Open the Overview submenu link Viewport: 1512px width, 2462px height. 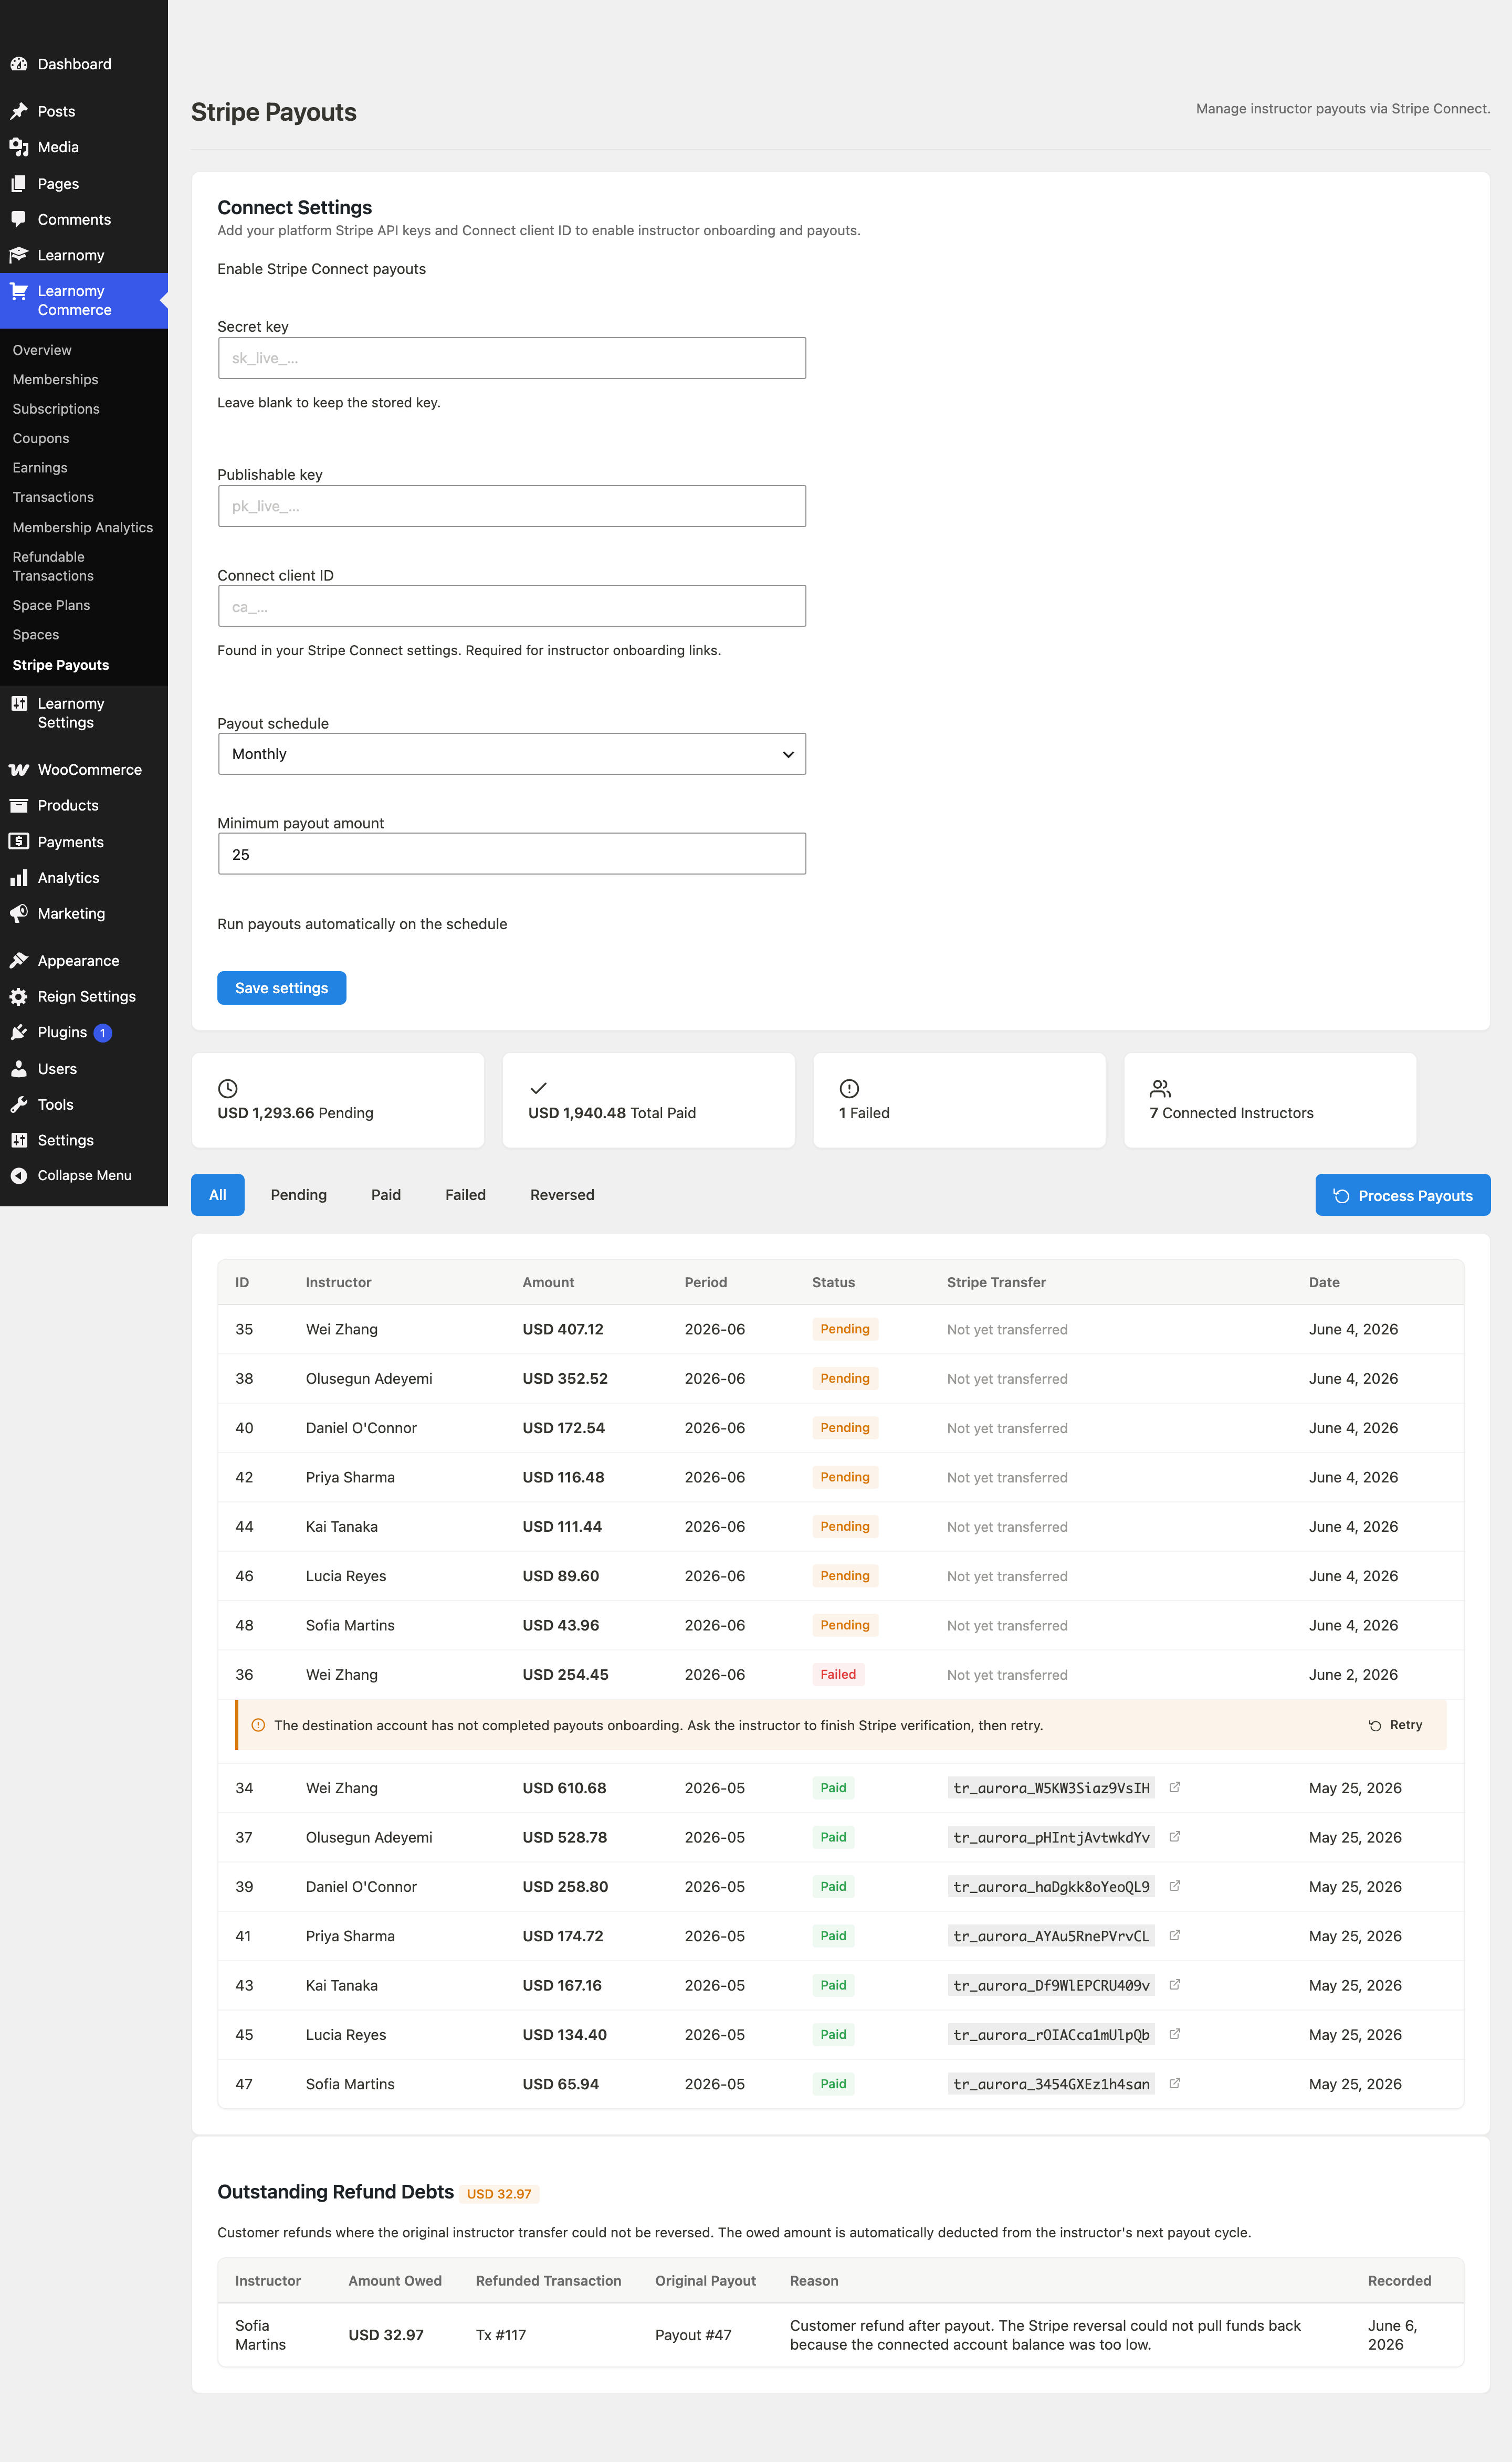(x=42, y=350)
